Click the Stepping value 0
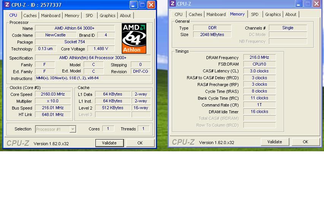The image size is (324, 199). tap(141, 64)
